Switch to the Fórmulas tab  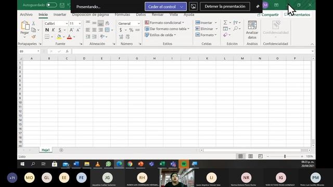click(x=122, y=15)
